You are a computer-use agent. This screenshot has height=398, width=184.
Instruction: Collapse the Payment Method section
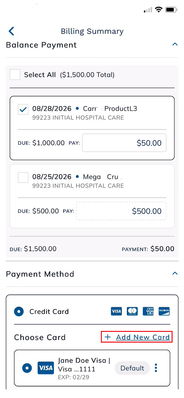[x=175, y=273]
